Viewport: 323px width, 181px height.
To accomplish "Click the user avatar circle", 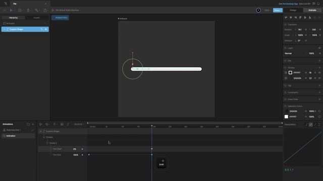I will (258, 10).
